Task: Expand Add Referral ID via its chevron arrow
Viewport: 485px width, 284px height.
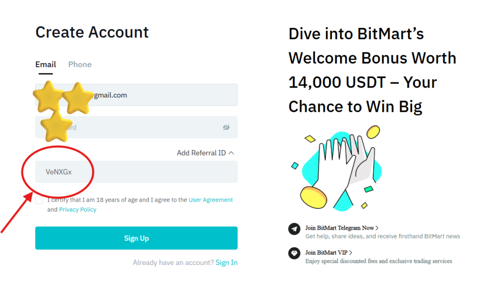Action: tap(232, 152)
